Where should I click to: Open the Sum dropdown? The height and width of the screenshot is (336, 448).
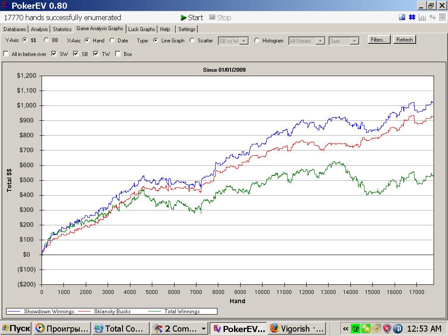(x=354, y=41)
